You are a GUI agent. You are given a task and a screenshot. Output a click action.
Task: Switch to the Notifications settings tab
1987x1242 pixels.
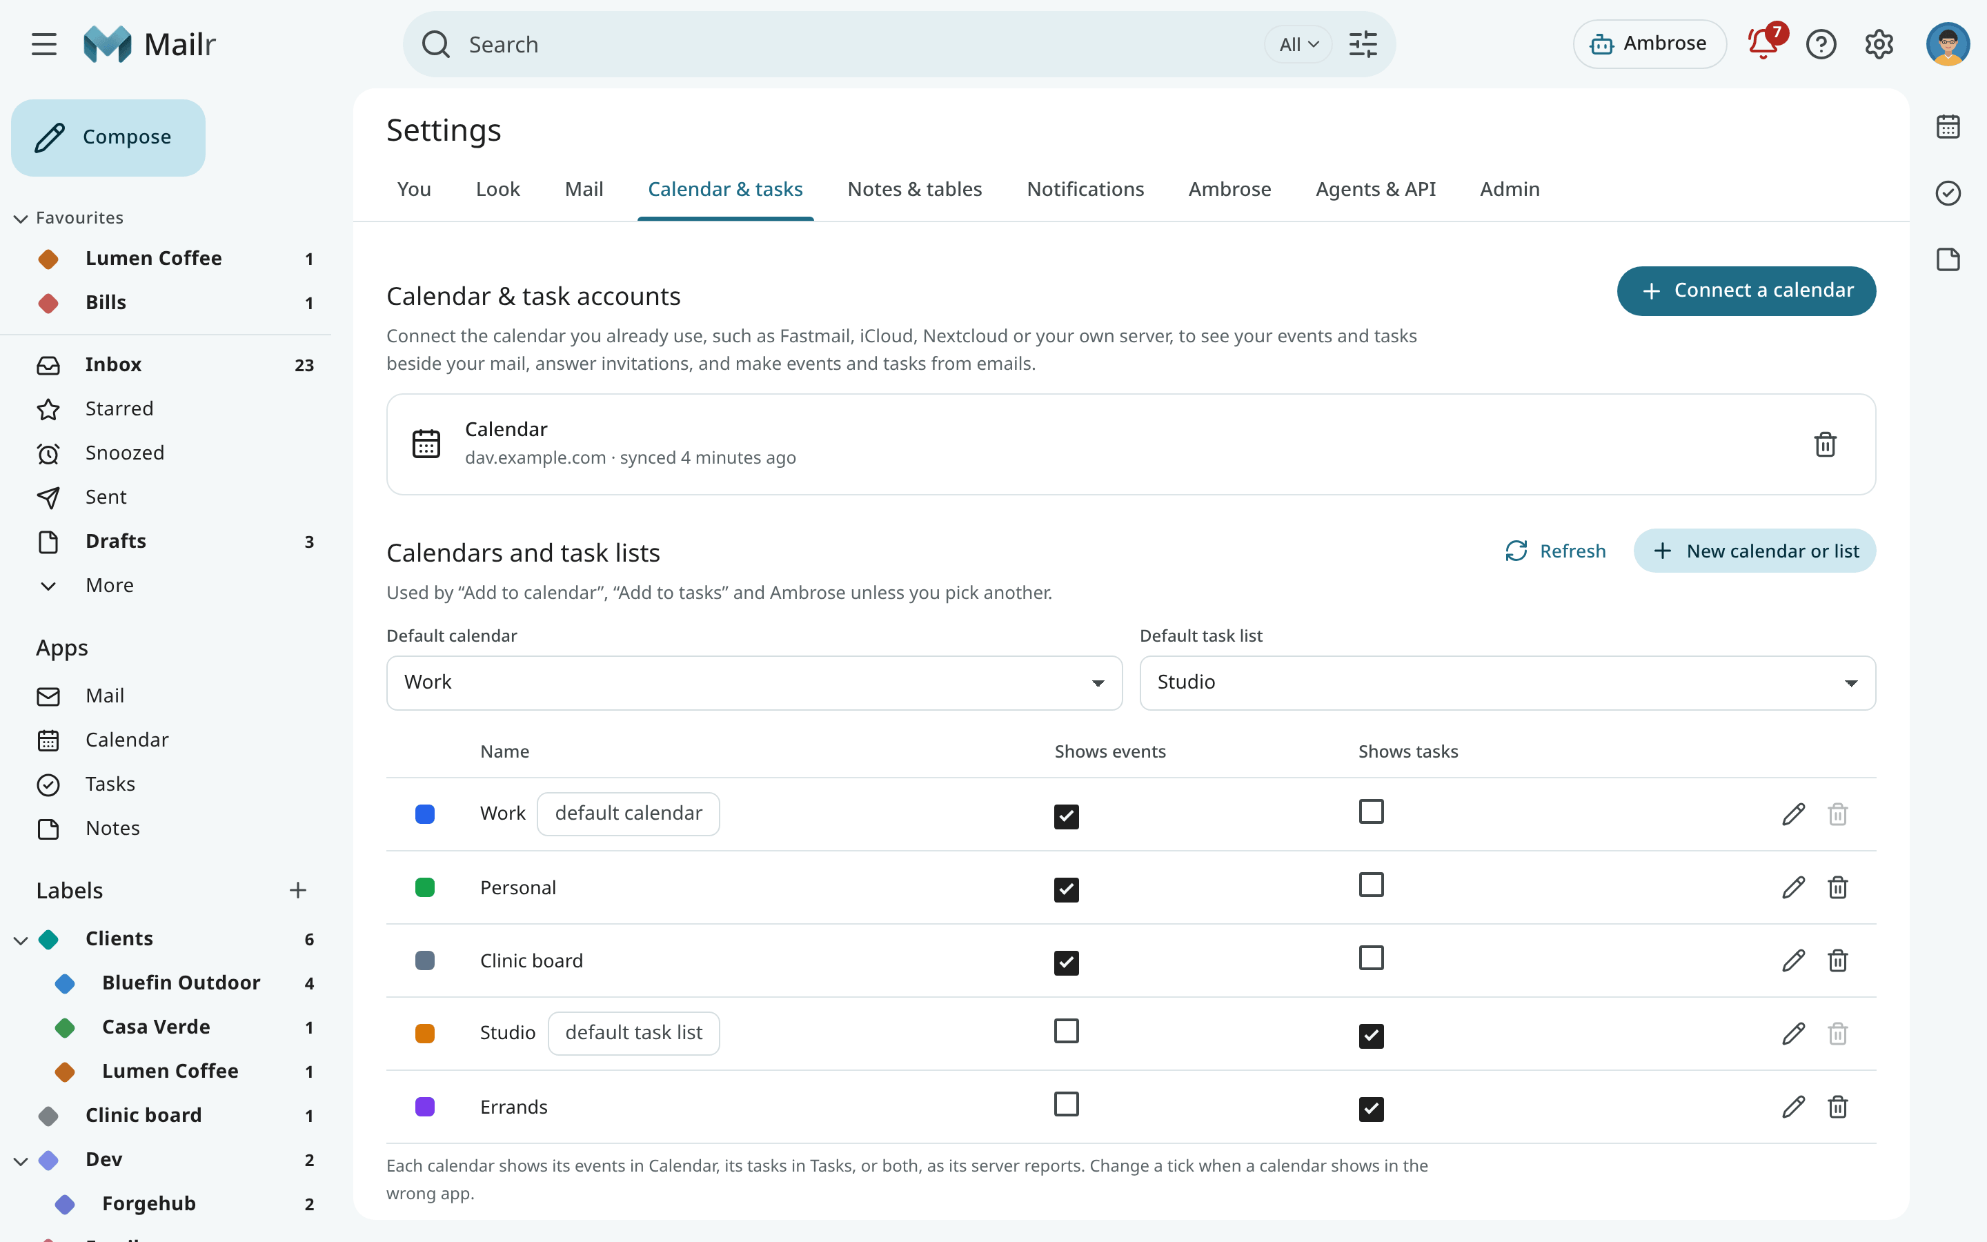(1085, 189)
